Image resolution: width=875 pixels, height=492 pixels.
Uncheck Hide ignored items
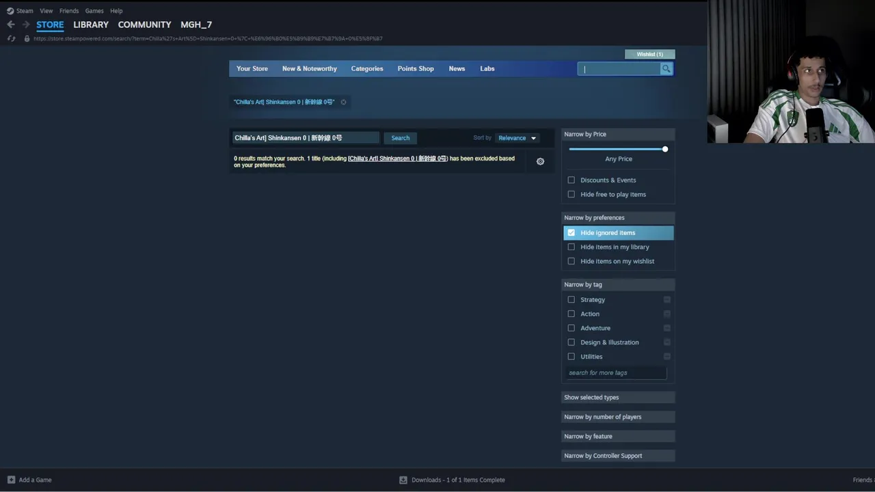pyautogui.click(x=571, y=232)
